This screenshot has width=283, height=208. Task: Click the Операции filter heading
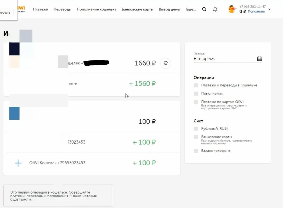coord(204,78)
